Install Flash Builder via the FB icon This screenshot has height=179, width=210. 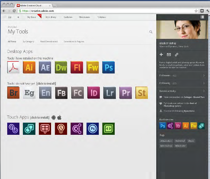coord(61,93)
